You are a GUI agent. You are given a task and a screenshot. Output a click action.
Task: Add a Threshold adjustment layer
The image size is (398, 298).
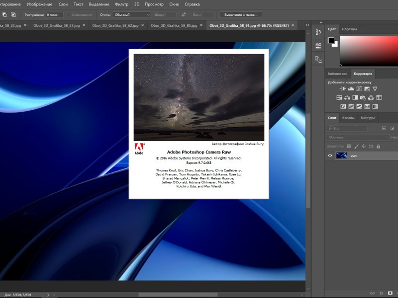tap(359, 106)
